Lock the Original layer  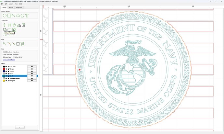click(8, 81)
